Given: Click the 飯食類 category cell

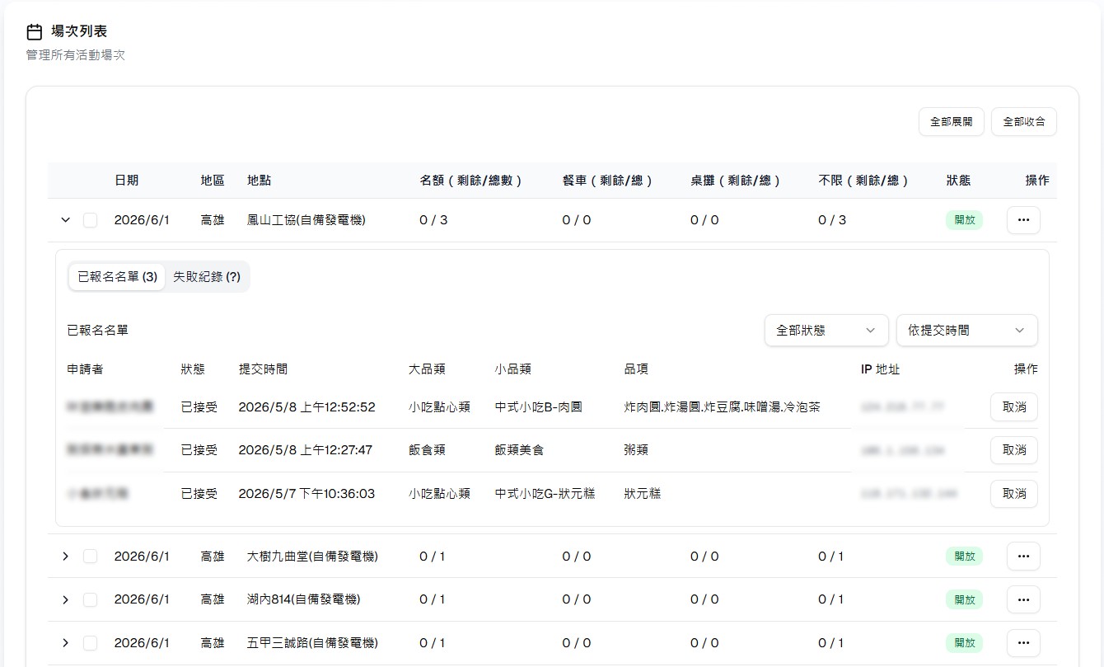Looking at the screenshot, I should [427, 450].
